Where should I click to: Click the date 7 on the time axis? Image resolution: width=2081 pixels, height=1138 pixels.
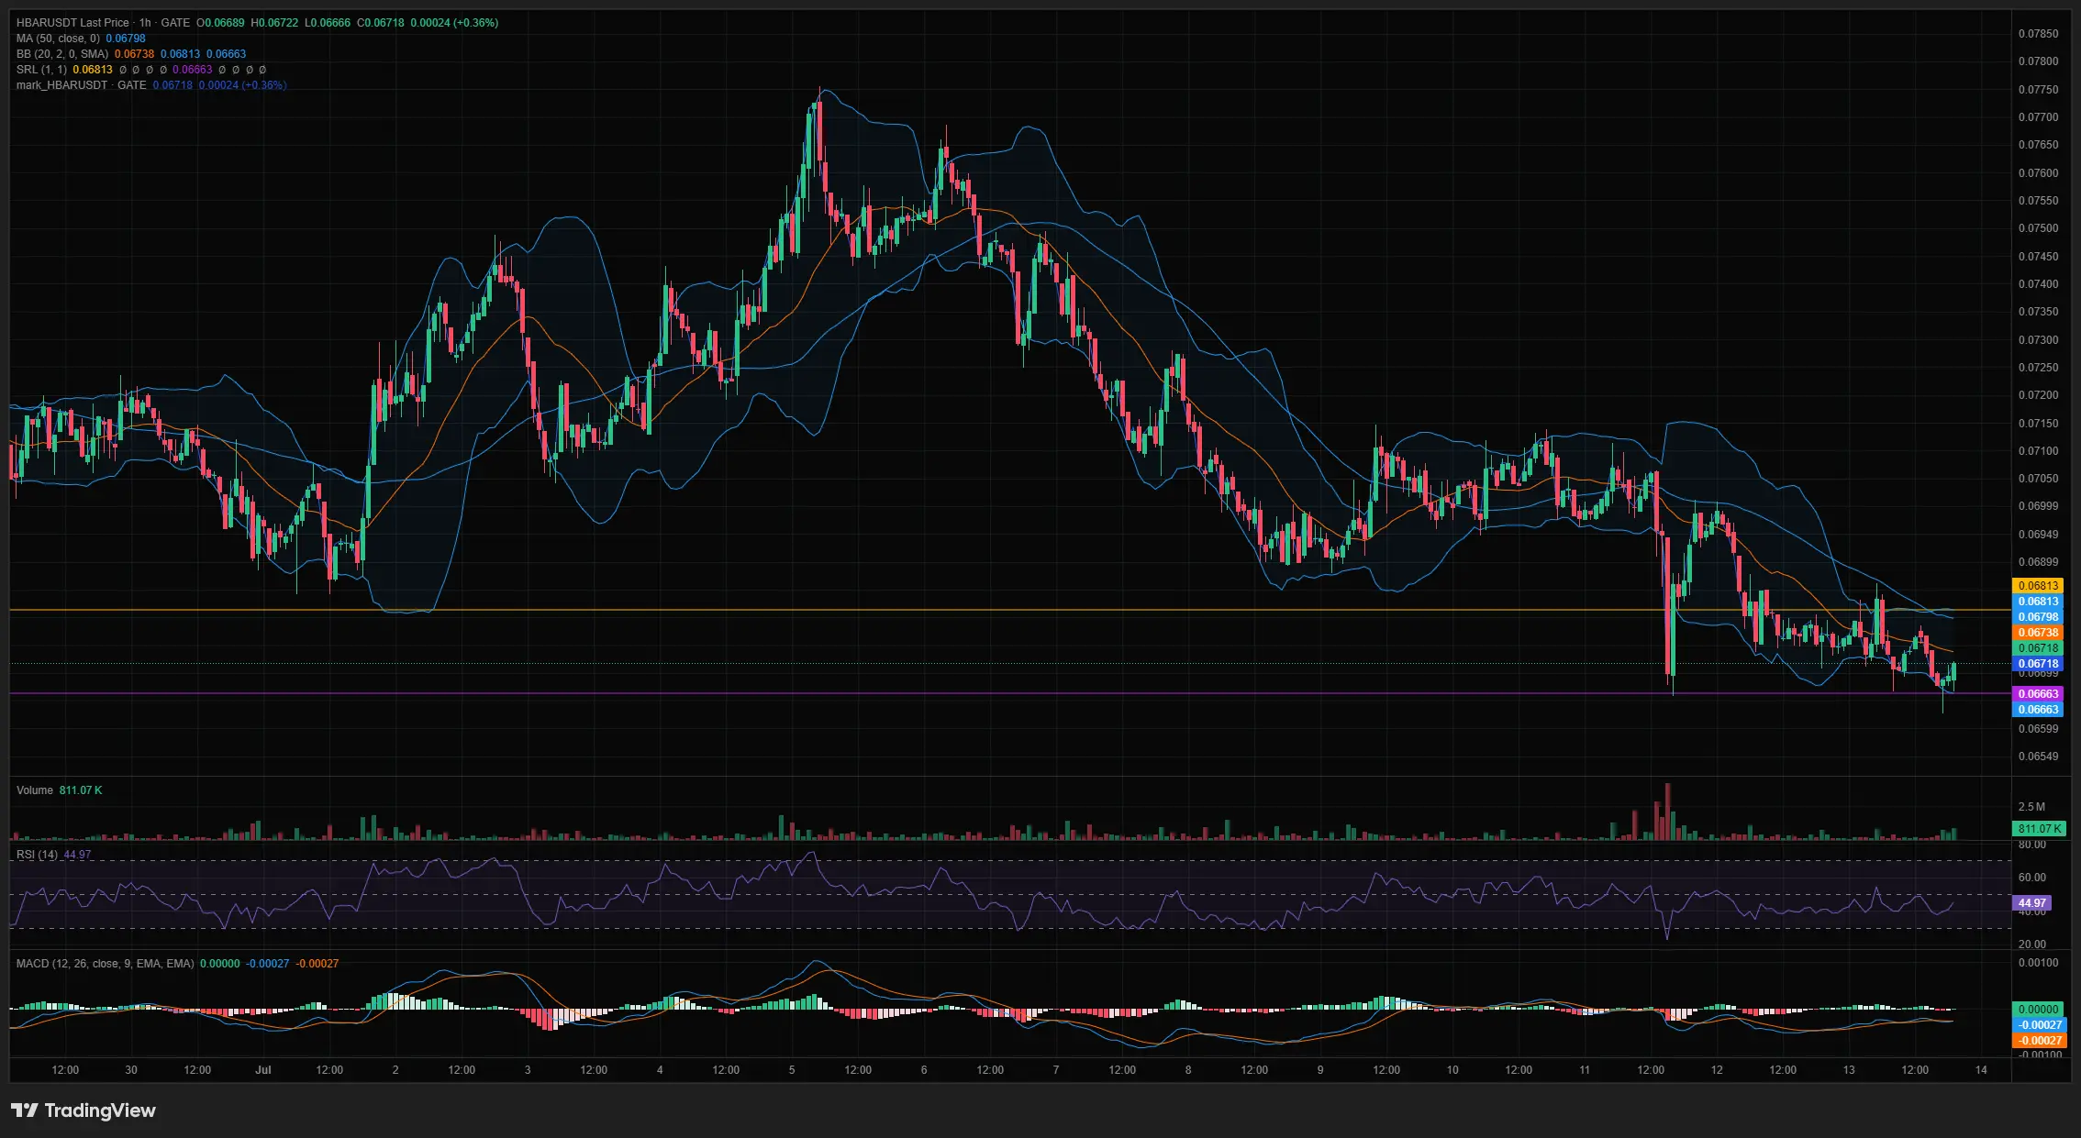1056,1069
